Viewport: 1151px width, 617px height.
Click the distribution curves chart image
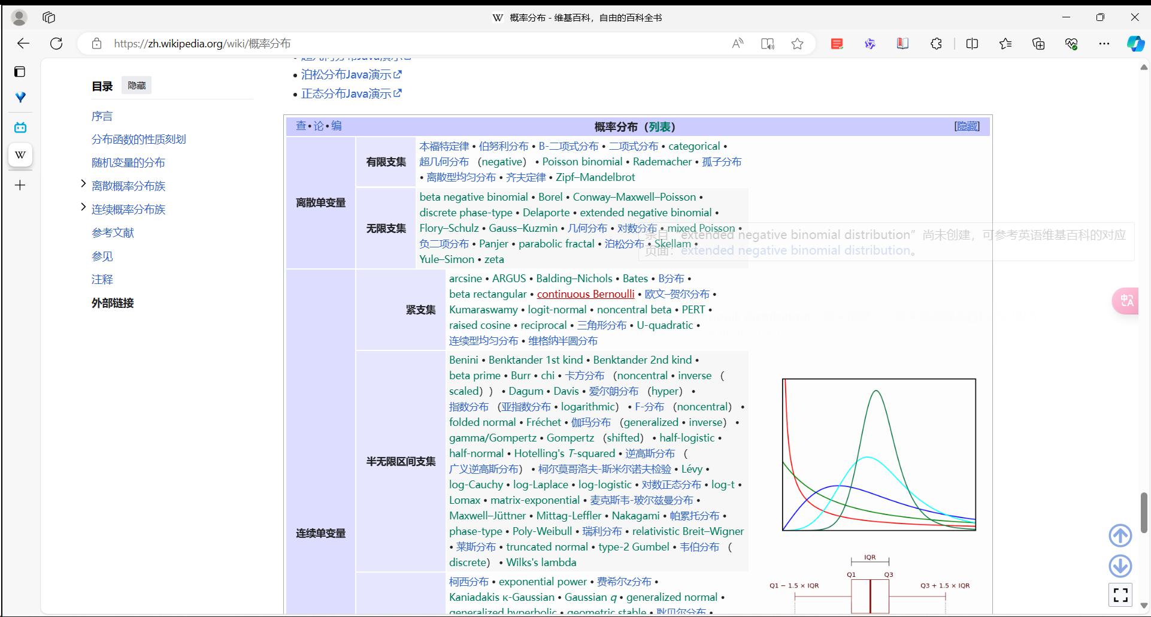click(879, 455)
